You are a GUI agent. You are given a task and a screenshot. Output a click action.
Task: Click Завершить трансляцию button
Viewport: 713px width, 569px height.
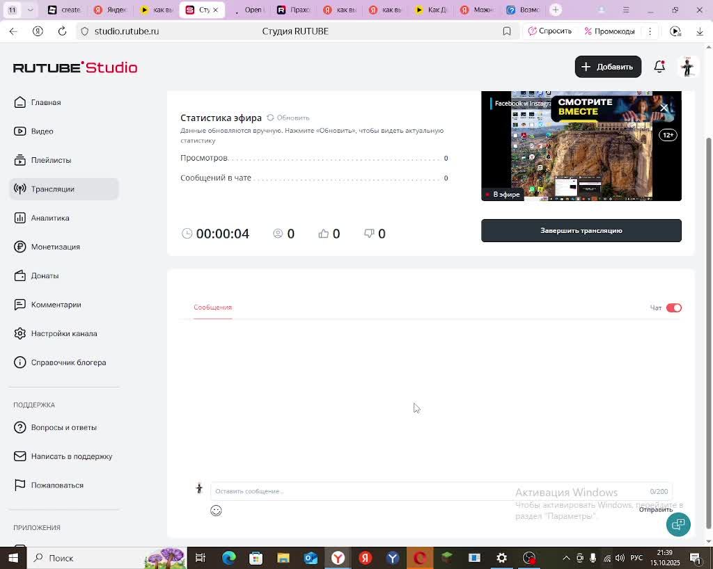click(x=581, y=231)
